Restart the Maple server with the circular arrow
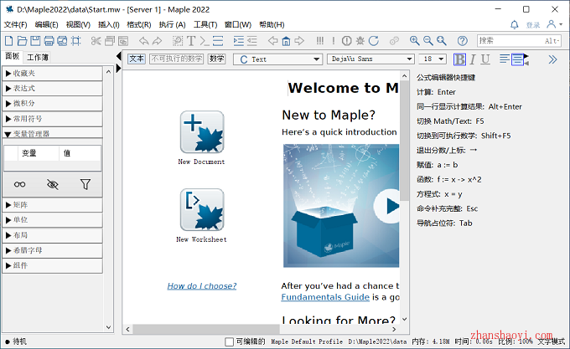 (x=374, y=41)
